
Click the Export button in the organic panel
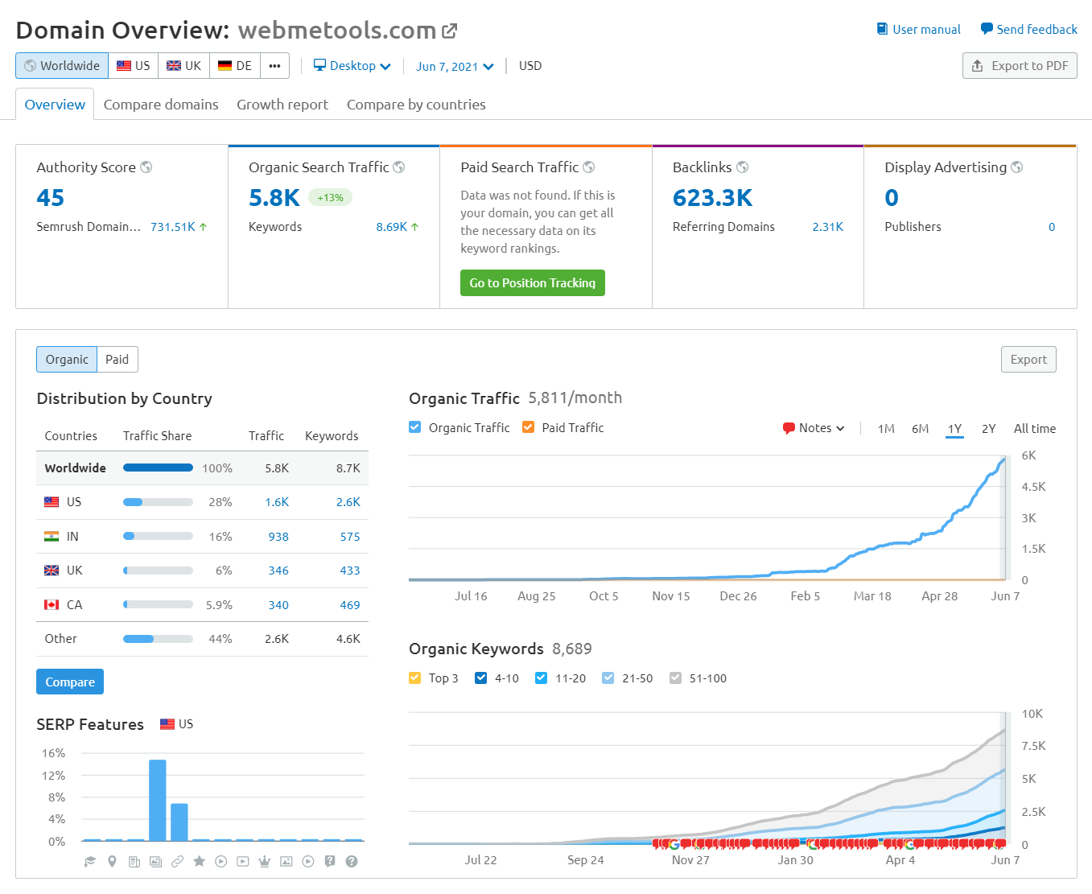pos(1028,360)
